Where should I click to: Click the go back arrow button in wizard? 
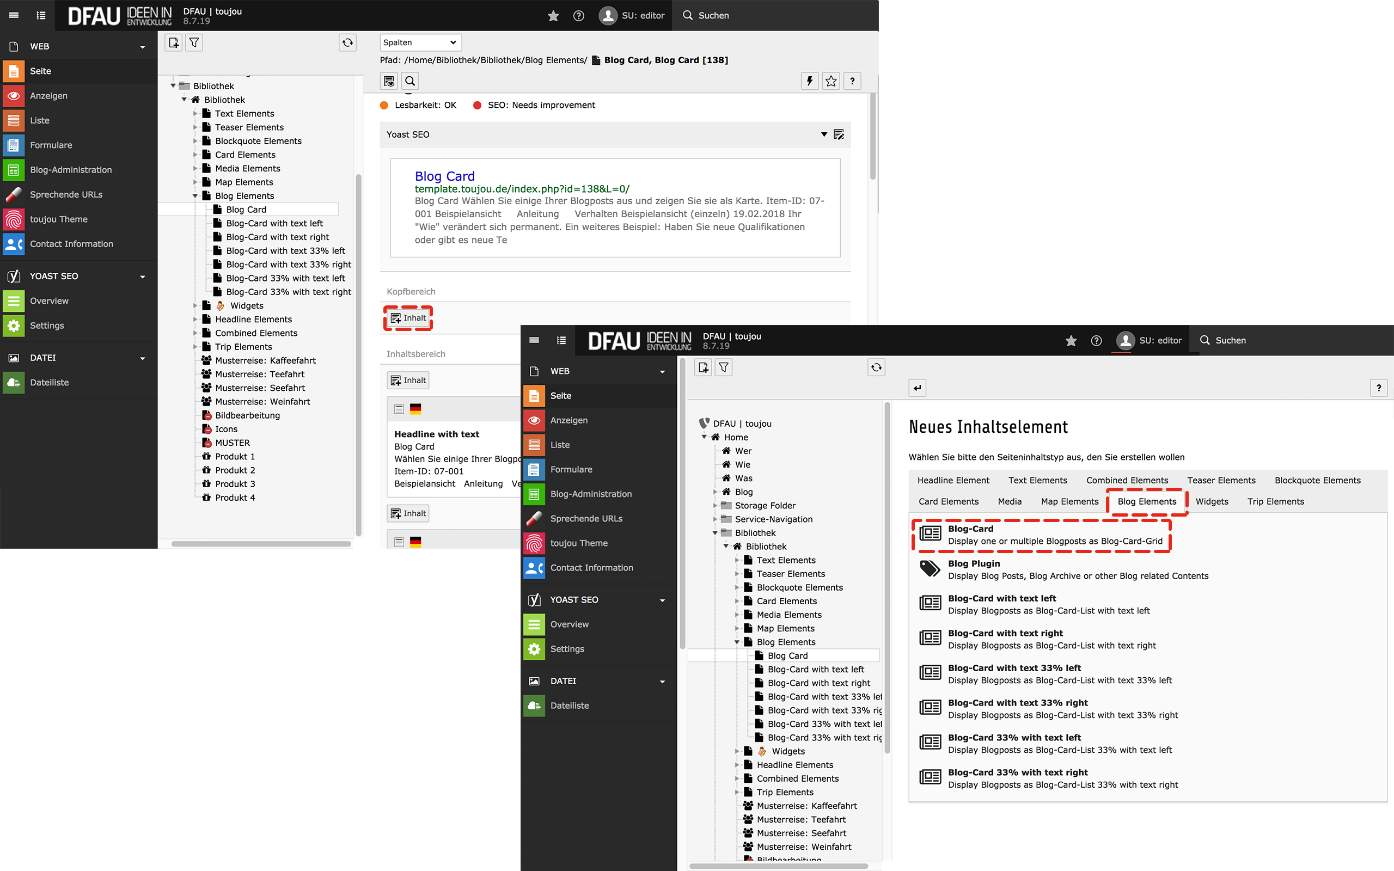click(x=917, y=388)
